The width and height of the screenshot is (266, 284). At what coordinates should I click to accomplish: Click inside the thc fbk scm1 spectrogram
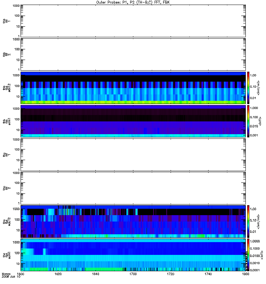133,255
